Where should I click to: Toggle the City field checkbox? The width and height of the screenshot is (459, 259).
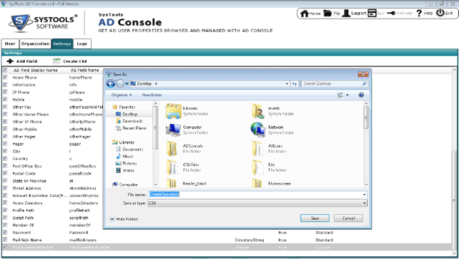point(5,151)
